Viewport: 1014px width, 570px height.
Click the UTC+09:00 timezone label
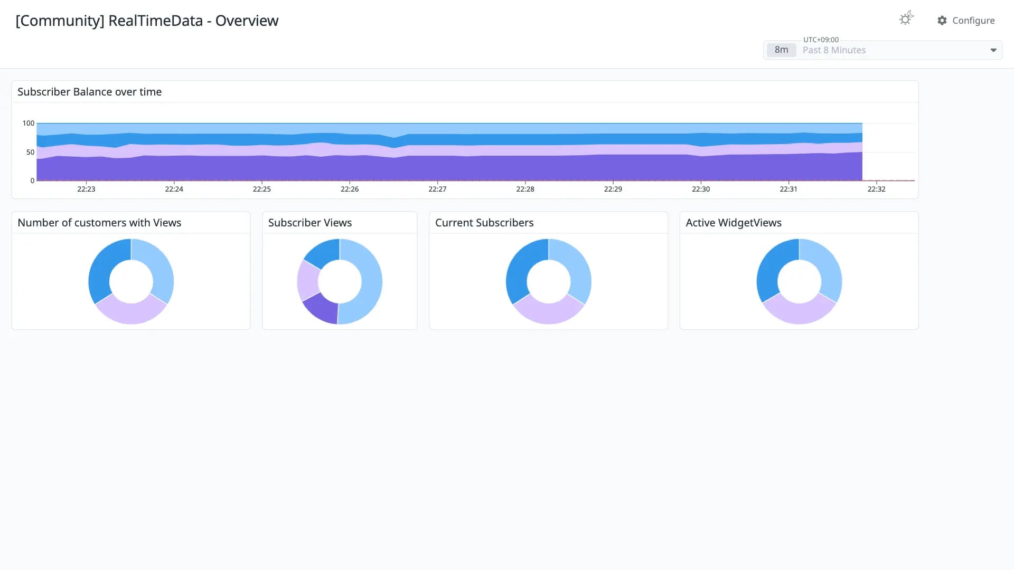coord(821,40)
